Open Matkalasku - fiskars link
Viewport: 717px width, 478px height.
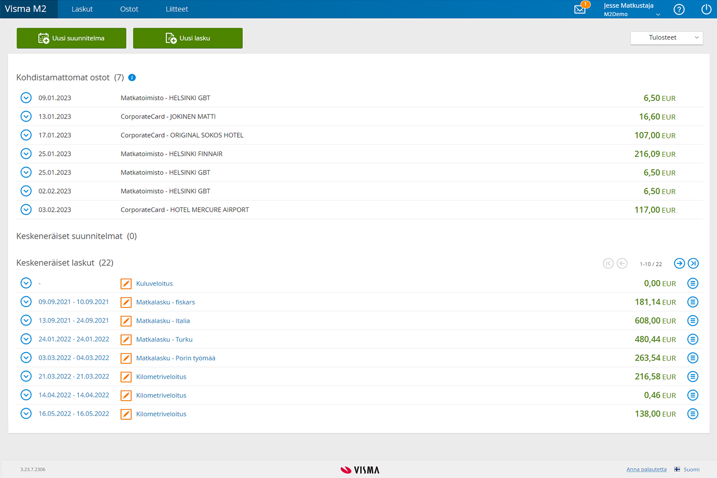pyautogui.click(x=165, y=302)
